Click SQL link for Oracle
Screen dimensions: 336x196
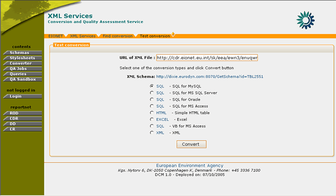pyautogui.click(x=160, y=100)
